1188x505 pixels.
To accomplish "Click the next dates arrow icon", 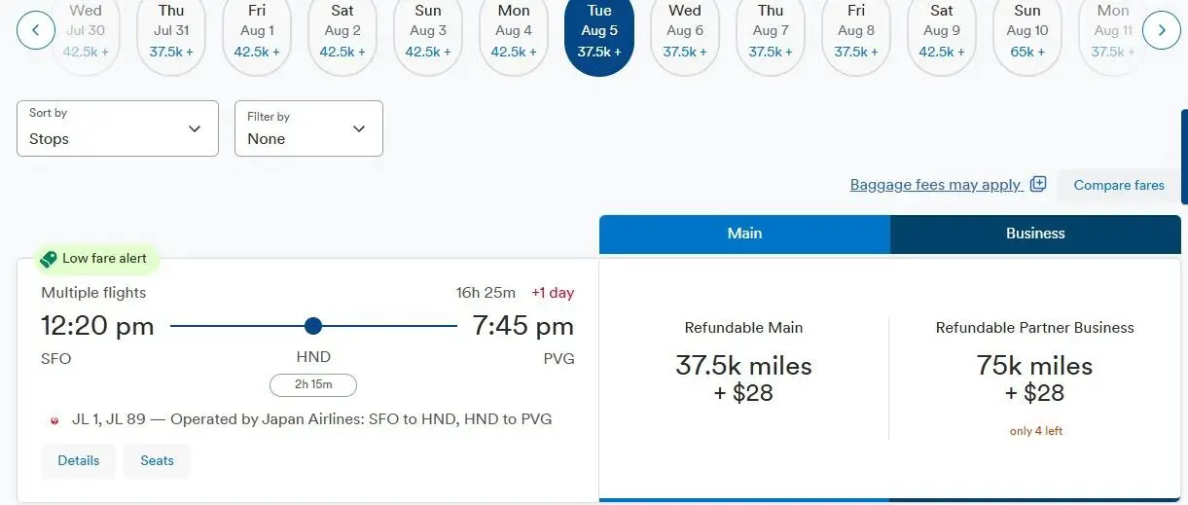I will coord(1161,30).
